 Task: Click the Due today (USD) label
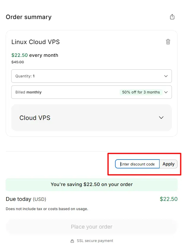26,199
